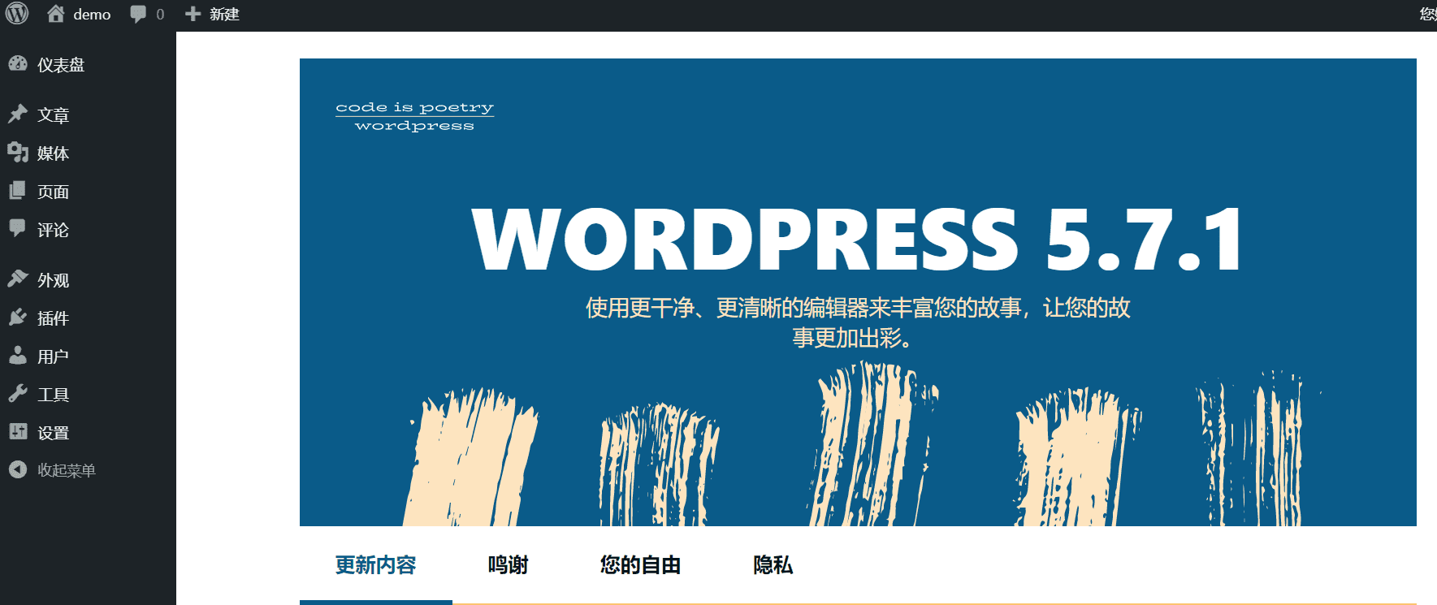Click the home icon beside demo
Viewport: 1437px width, 605px height.
click(56, 14)
